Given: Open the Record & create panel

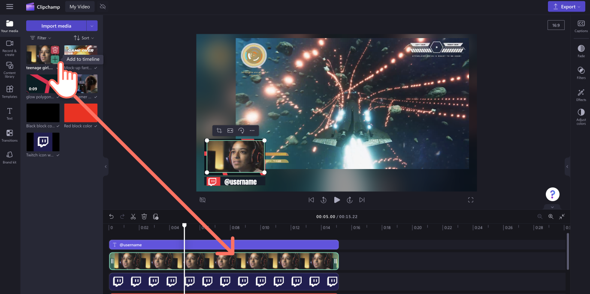Looking at the screenshot, I should [x=9, y=48].
